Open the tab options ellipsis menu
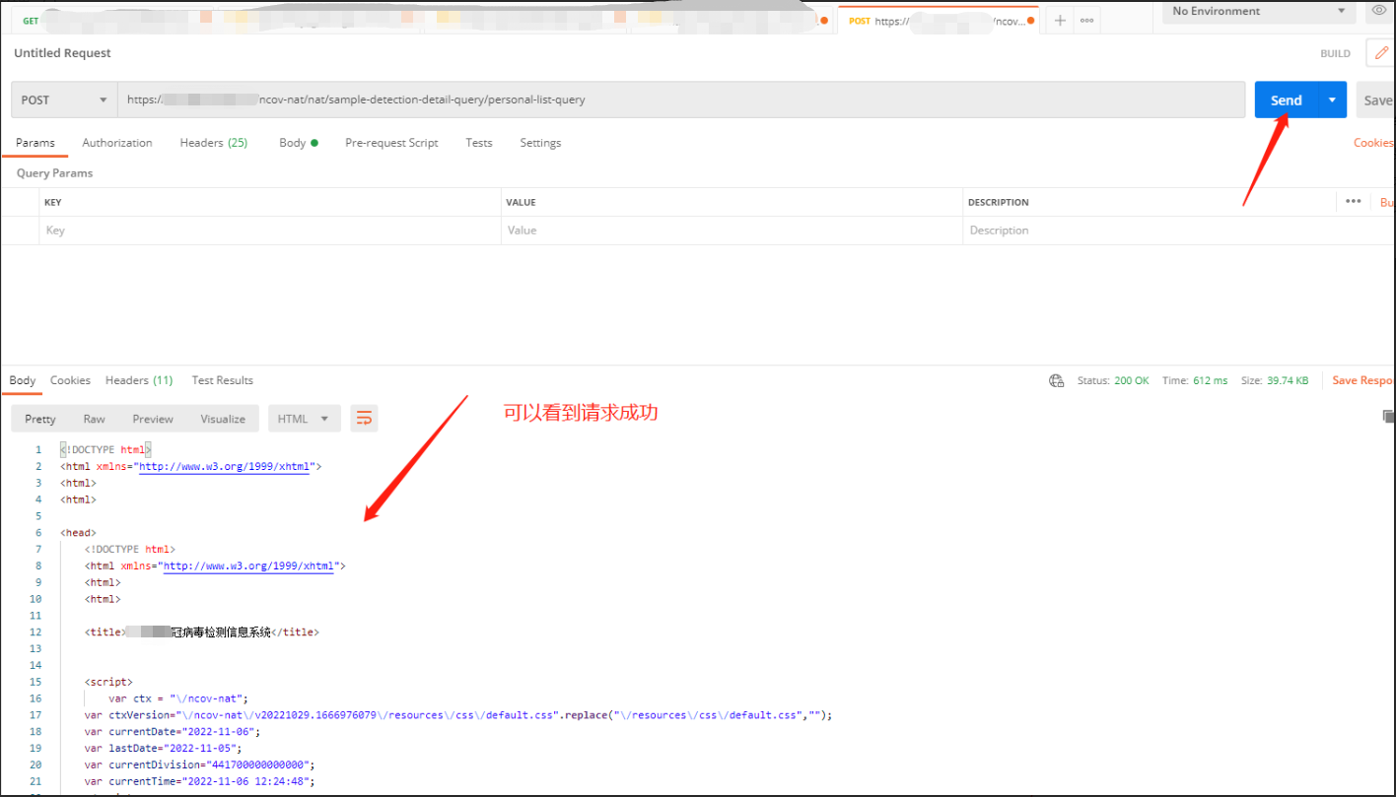Viewport: 1396px width, 797px height. [x=1087, y=21]
